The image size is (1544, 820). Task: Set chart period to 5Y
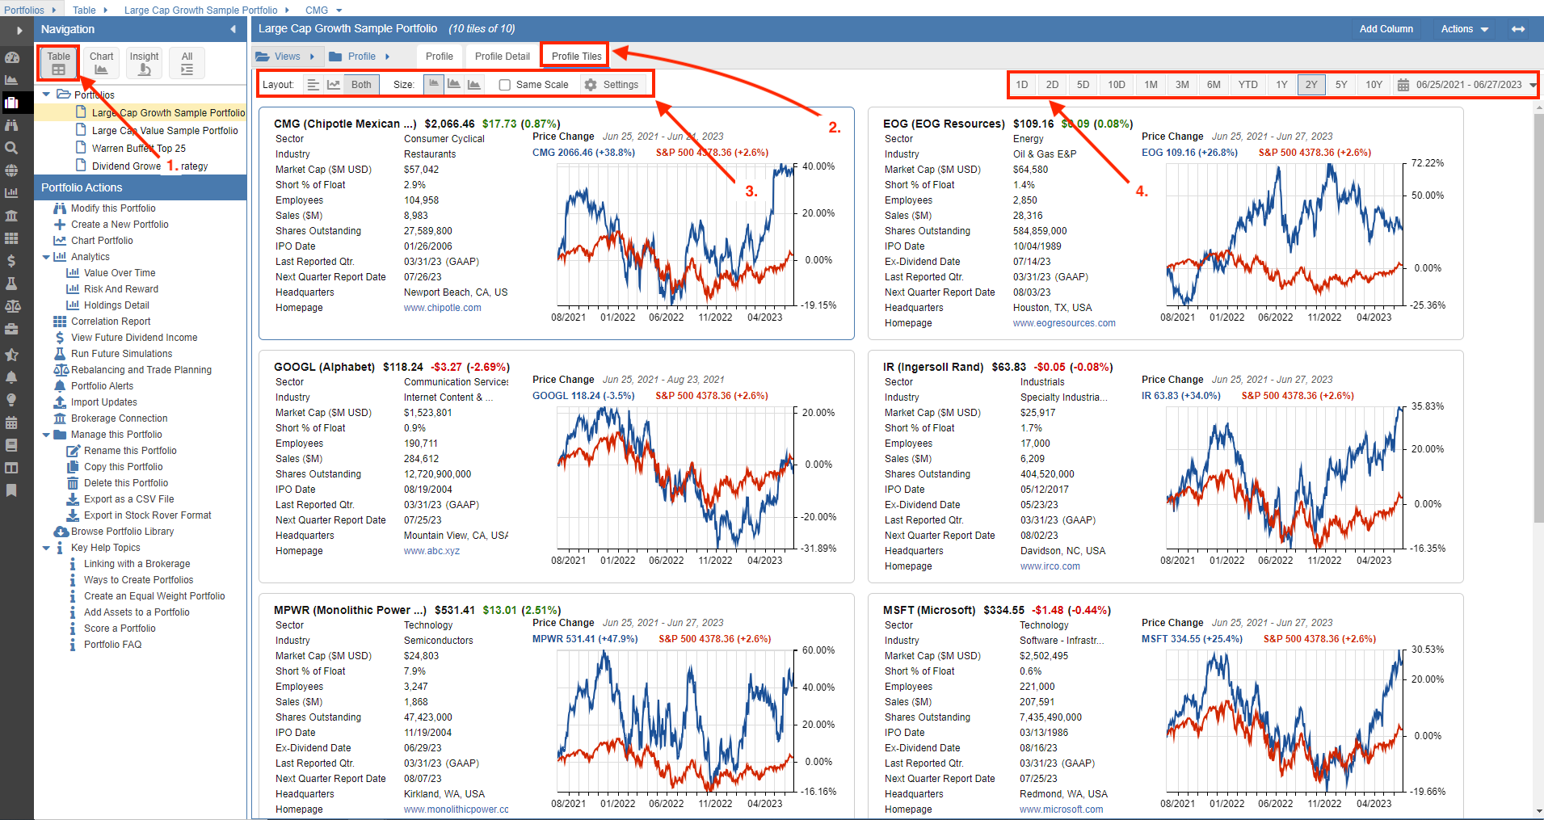coord(1341,84)
